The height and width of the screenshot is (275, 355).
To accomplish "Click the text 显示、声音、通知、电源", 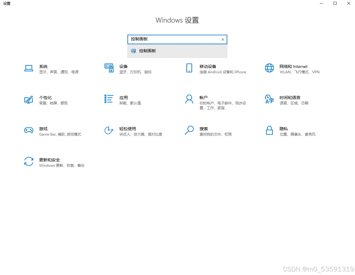I will (x=59, y=72).
